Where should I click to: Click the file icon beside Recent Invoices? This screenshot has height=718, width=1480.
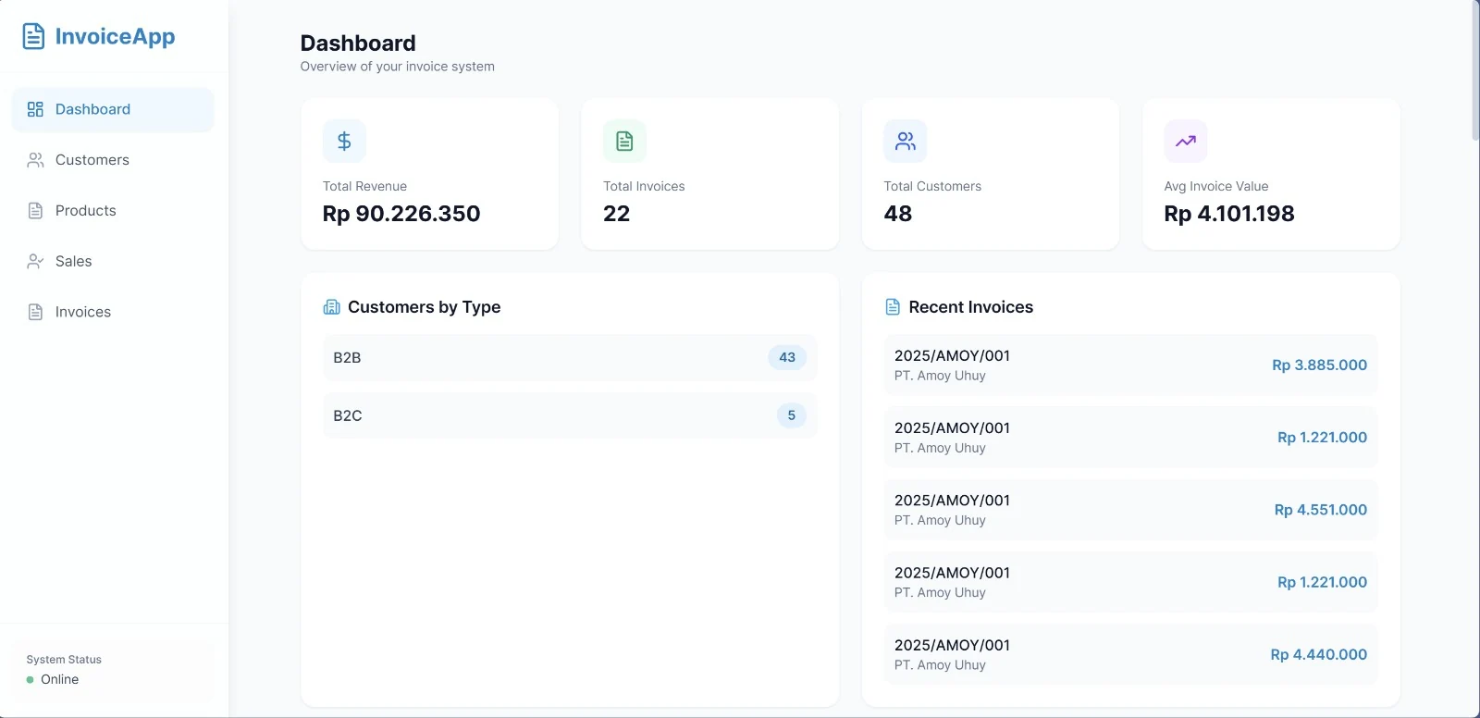(893, 307)
